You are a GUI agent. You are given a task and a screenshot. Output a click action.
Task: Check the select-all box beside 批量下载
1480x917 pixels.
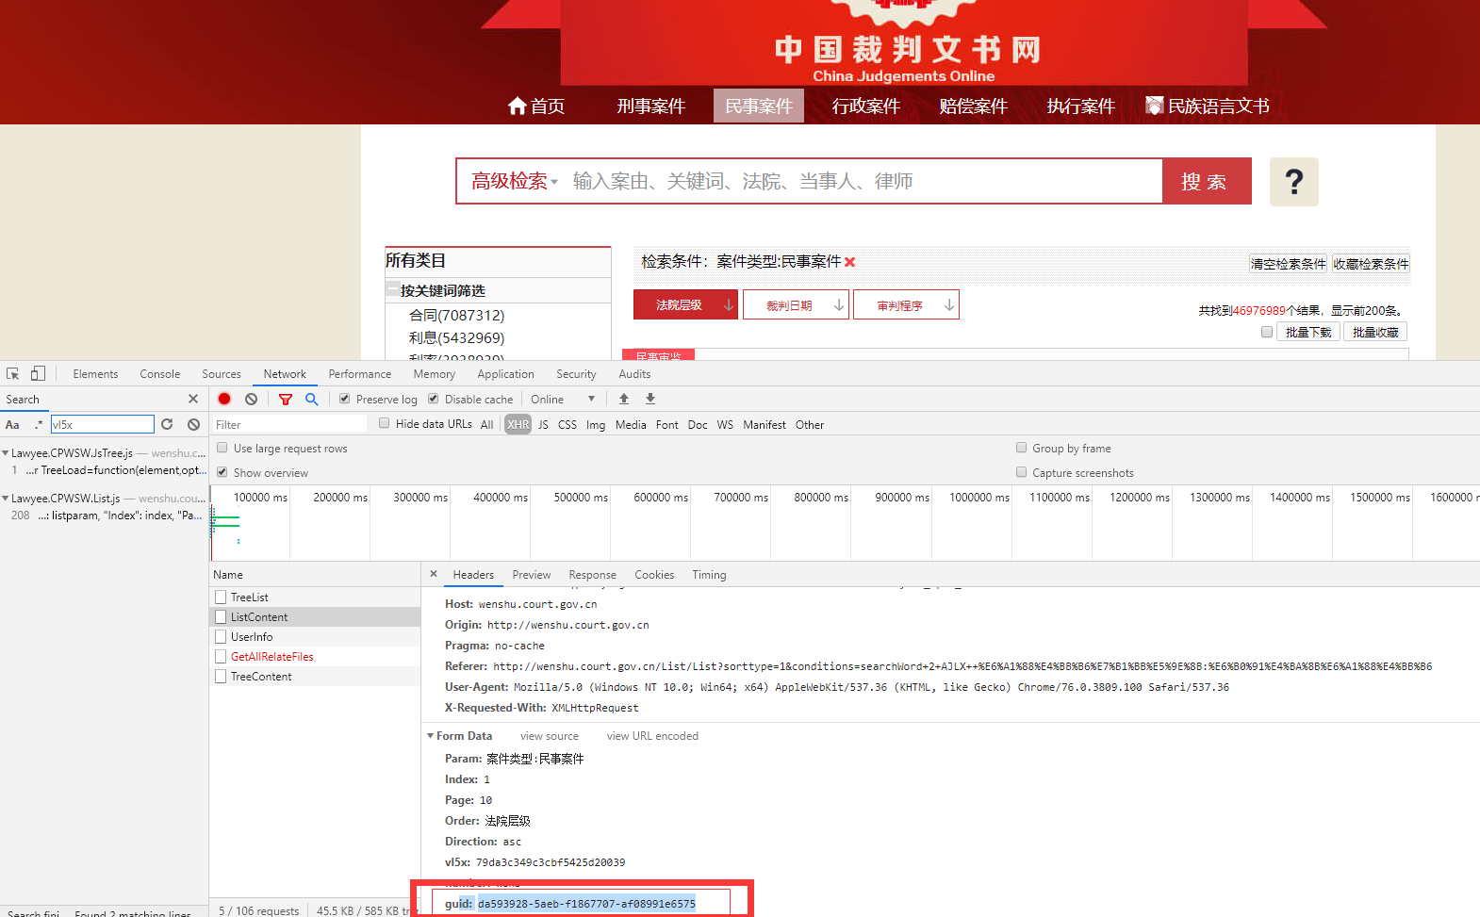pos(1267,332)
